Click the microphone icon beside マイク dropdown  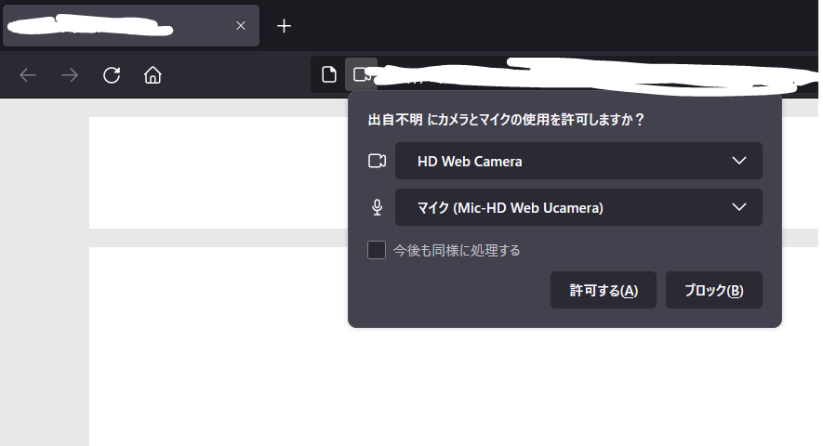(377, 208)
